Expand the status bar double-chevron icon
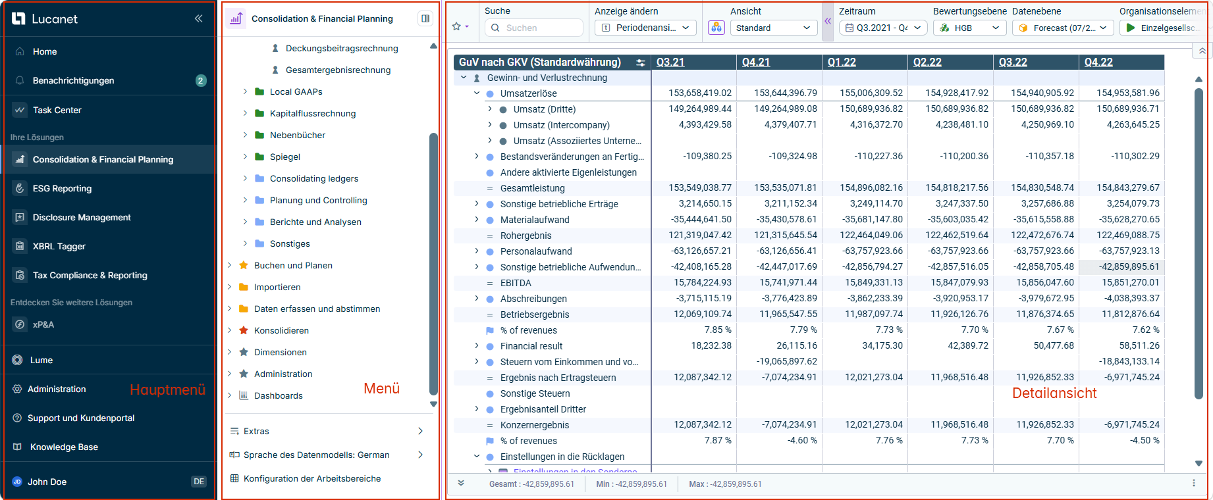Viewport: 1213px width, 500px height. click(x=461, y=484)
